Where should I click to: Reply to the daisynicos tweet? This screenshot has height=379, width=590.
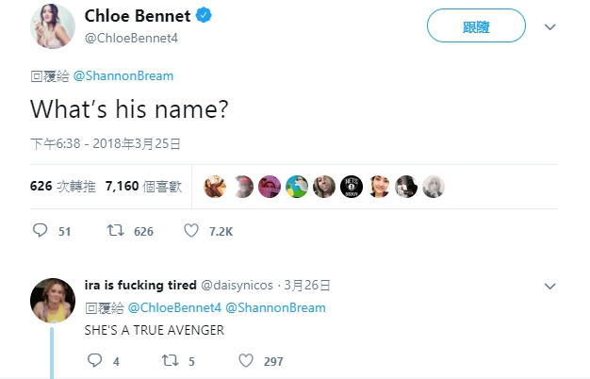(93, 360)
